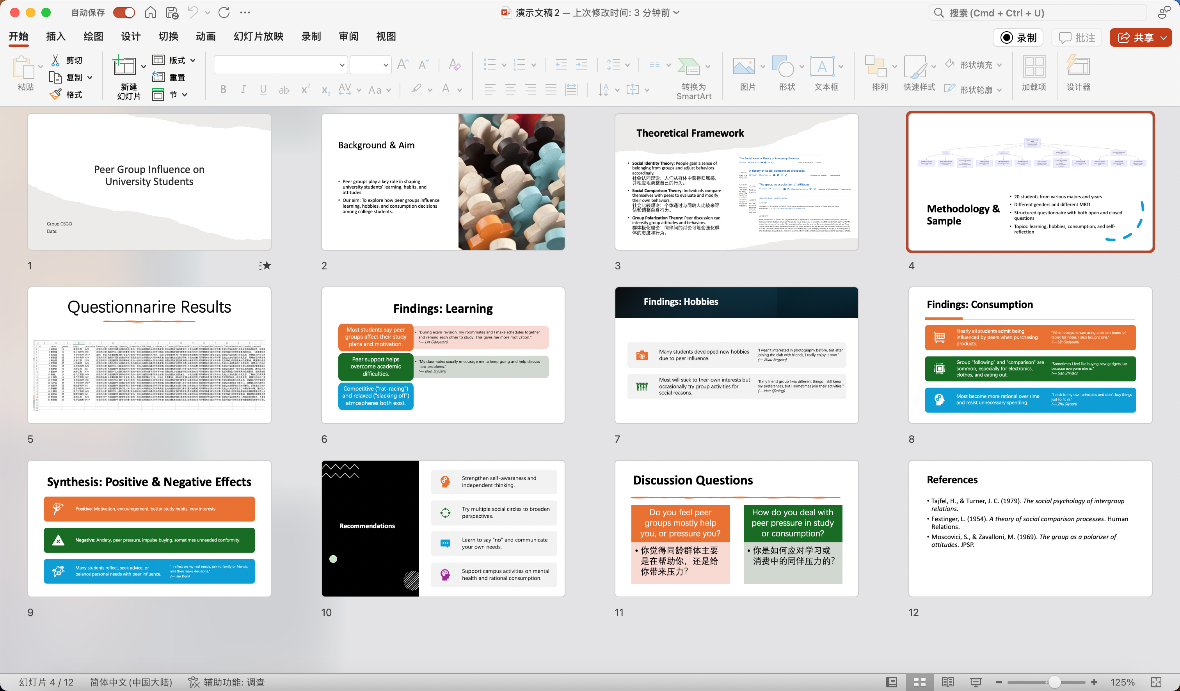Select the Discussion Questions slide thumbnail
Viewport: 1180px width, 691px height.
pyautogui.click(x=736, y=529)
